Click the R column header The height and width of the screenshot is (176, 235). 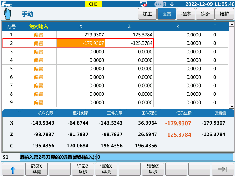178,26
